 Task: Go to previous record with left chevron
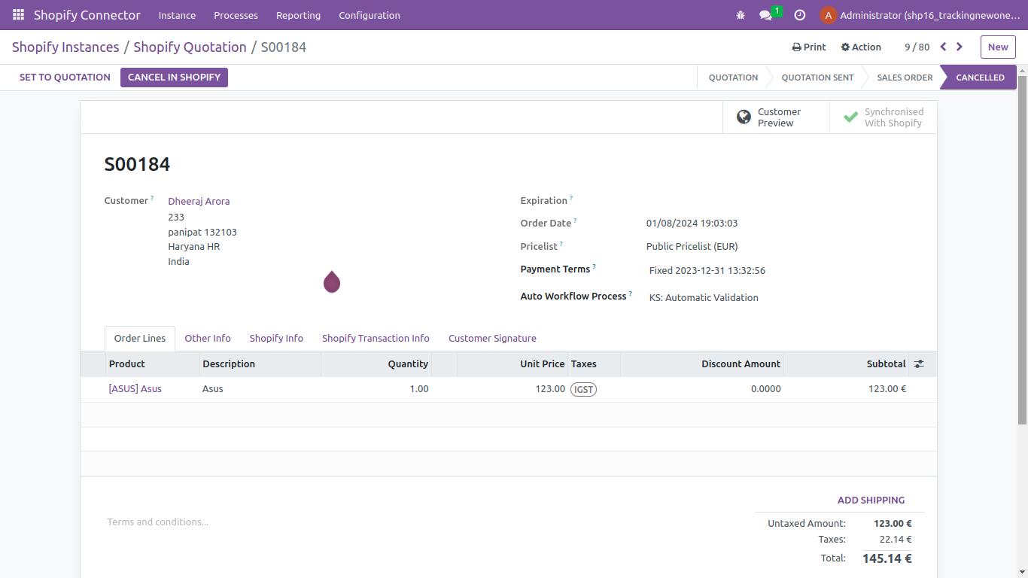(x=943, y=46)
